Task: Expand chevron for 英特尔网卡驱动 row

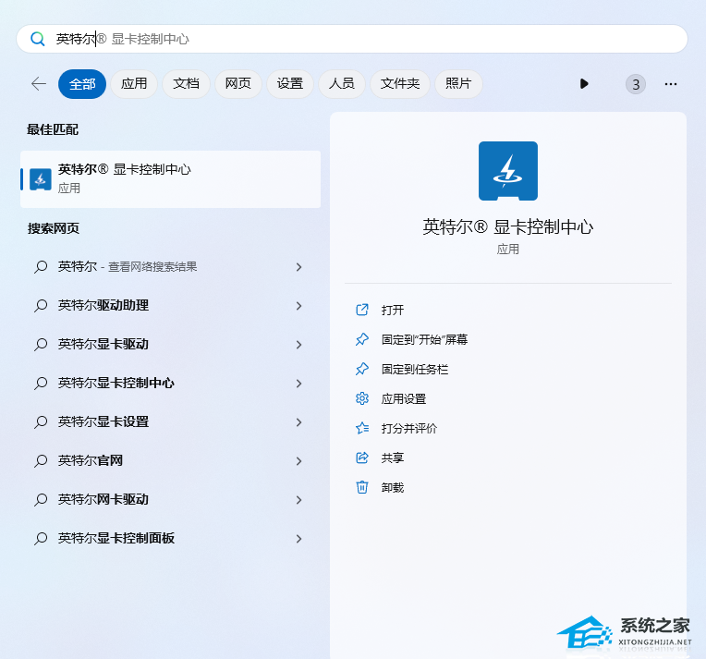Action: [299, 499]
